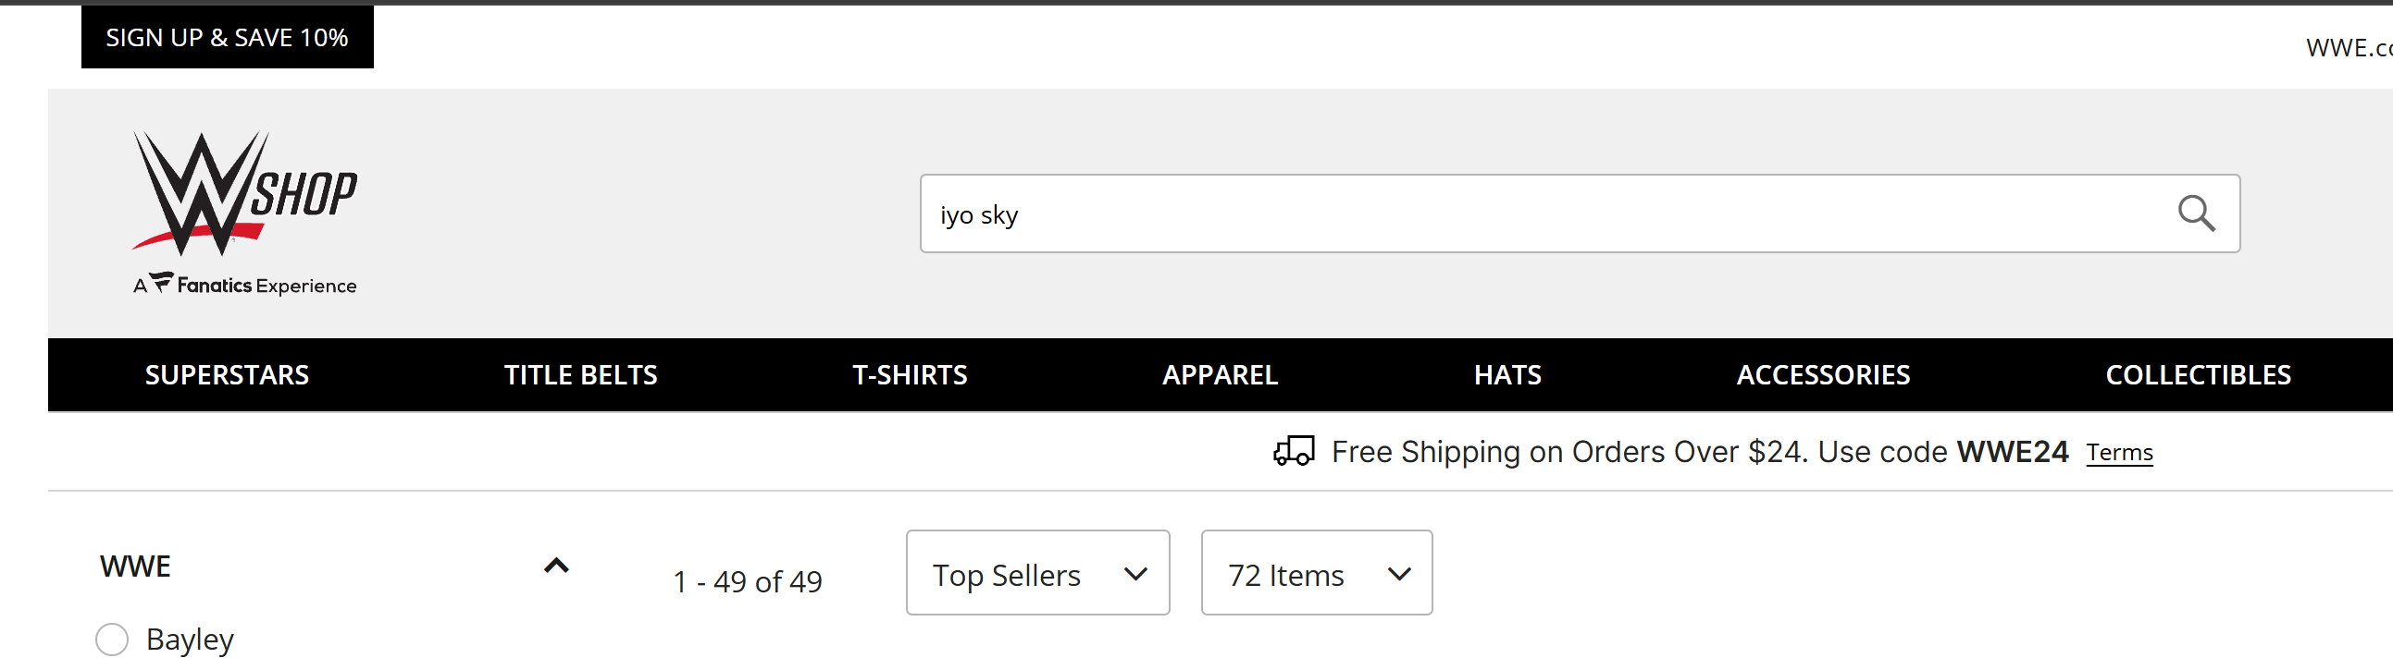Screen dimensions: 2393x658
Task: Click the magnifying glass search icon
Action: pyautogui.click(x=2196, y=213)
